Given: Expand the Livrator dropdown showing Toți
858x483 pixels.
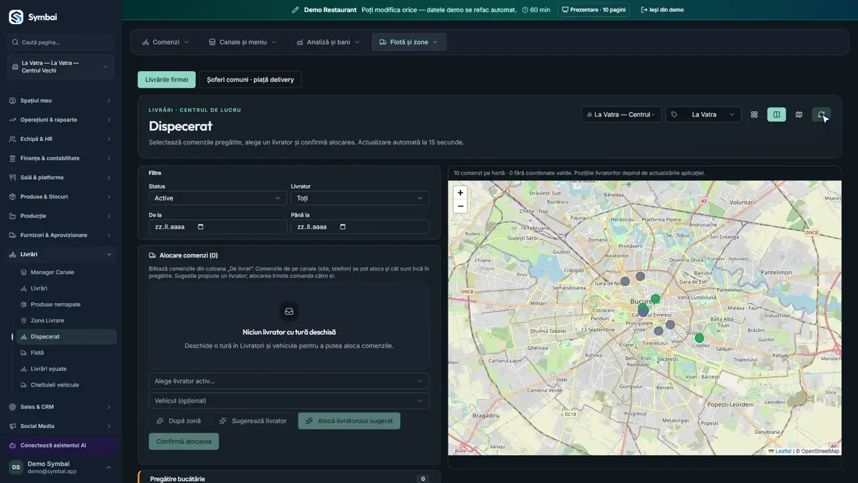Looking at the screenshot, I should [360, 198].
